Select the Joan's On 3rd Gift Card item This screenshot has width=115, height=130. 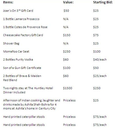tap(18, 11)
